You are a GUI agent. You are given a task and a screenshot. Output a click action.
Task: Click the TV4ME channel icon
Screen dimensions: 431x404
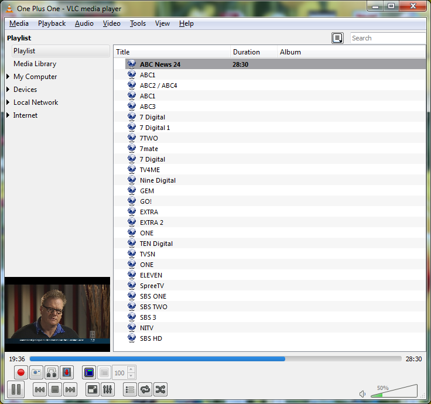point(132,170)
